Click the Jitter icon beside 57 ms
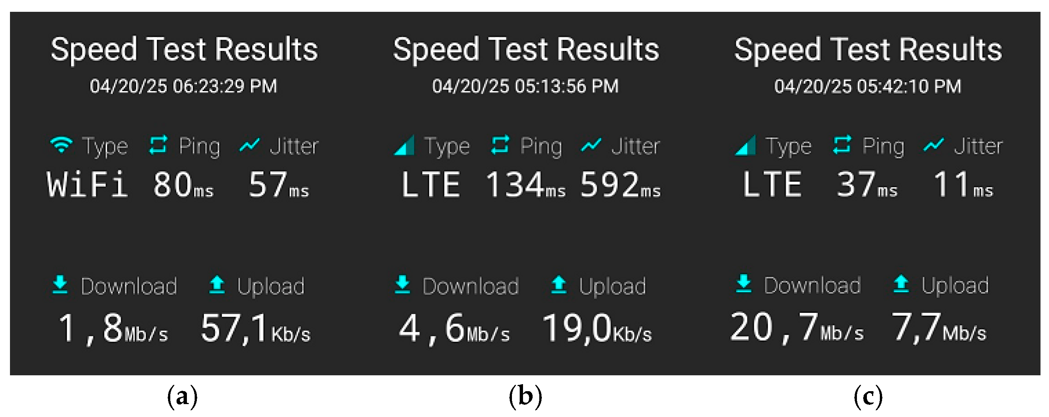 tap(249, 145)
